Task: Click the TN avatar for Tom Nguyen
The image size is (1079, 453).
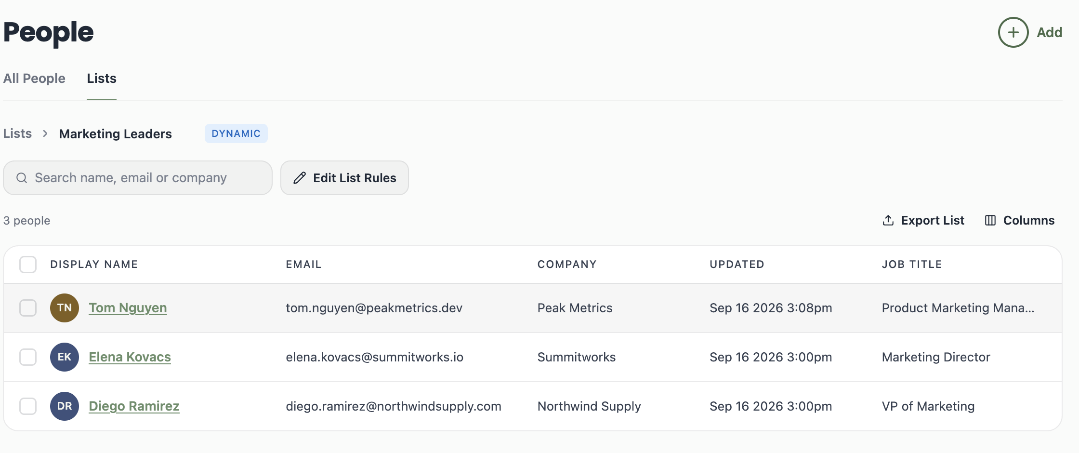Action: coord(65,308)
